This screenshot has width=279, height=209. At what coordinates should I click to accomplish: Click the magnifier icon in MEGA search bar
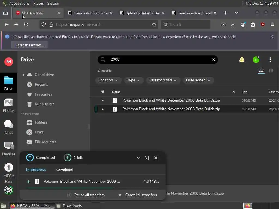coord(103,60)
